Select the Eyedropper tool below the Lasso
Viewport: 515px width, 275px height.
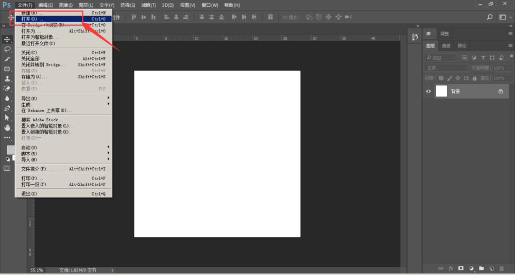pos(7,59)
